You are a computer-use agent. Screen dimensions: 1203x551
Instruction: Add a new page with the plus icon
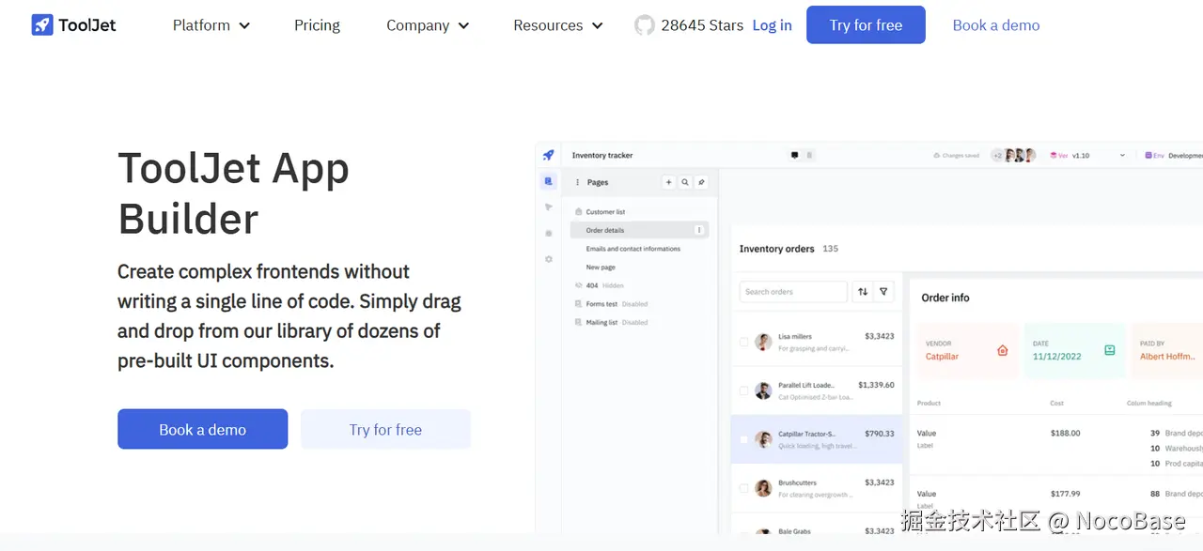pyautogui.click(x=668, y=182)
